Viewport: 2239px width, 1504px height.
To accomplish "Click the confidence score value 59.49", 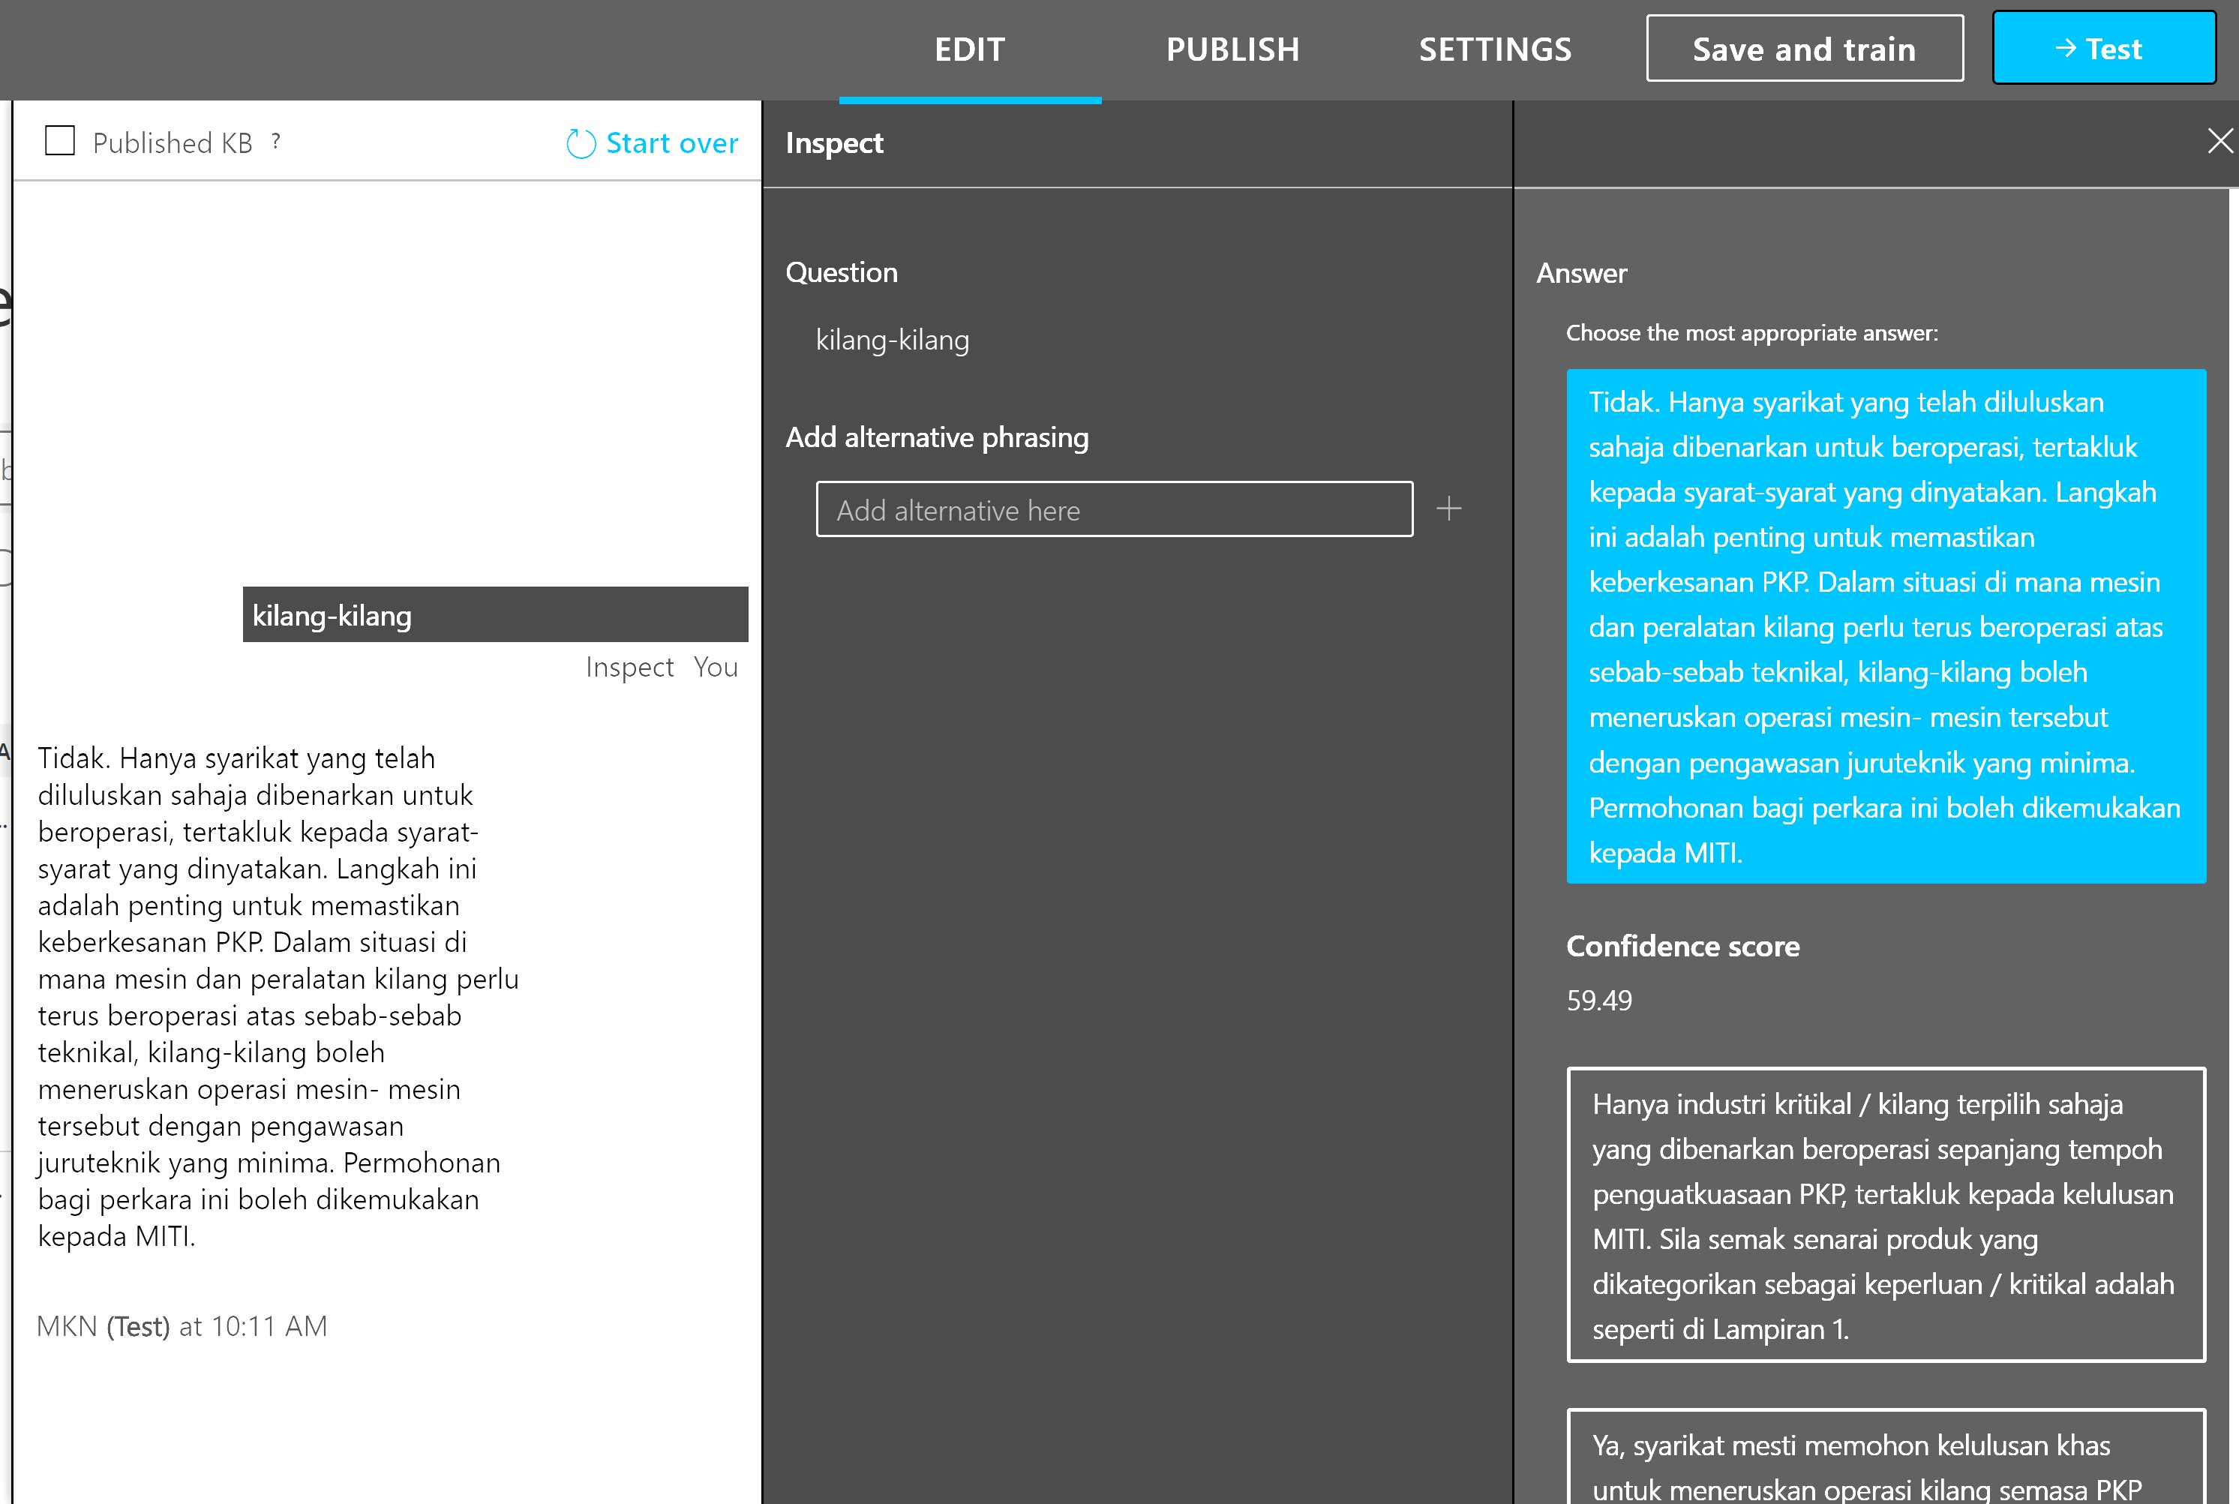I will click(x=1598, y=1001).
